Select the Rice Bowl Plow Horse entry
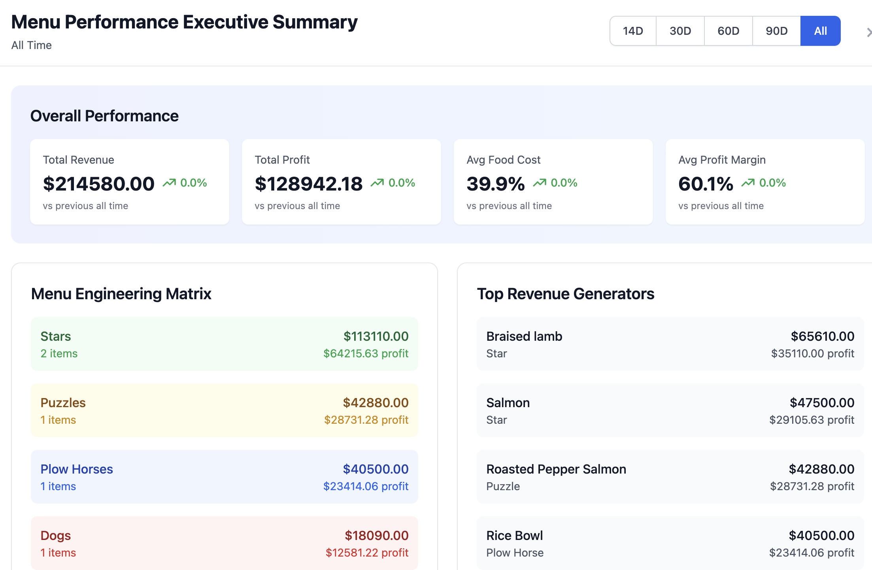 click(670, 543)
